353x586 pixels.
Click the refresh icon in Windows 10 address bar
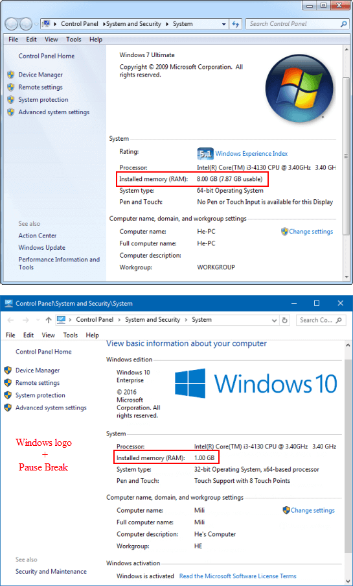point(285,321)
